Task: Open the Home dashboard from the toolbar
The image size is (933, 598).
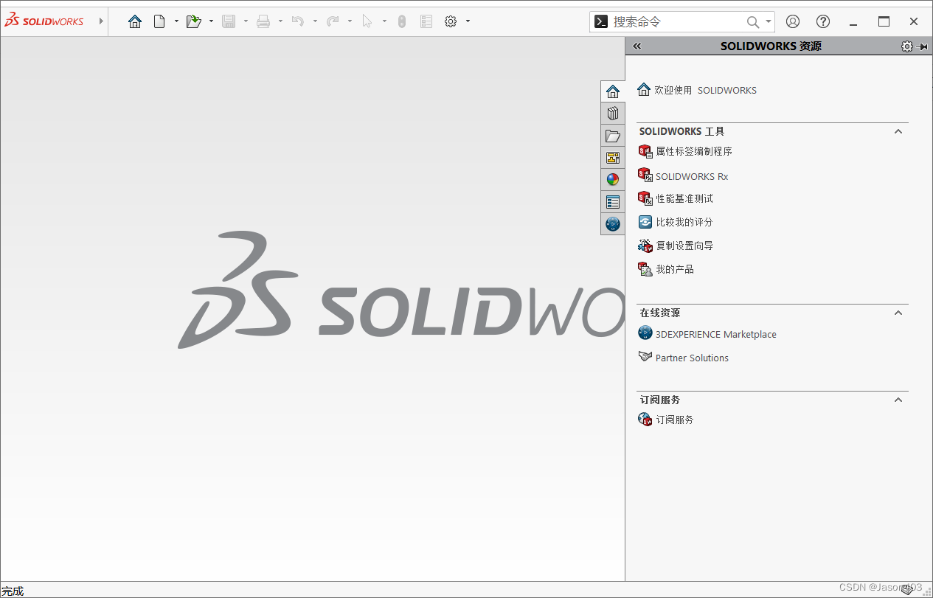Action: [x=134, y=21]
